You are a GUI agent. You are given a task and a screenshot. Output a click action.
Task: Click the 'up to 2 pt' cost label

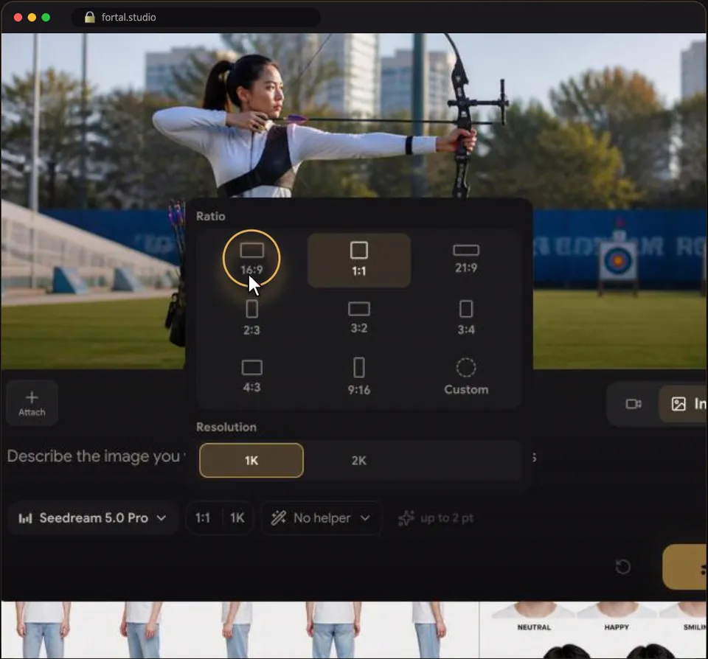point(447,518)
